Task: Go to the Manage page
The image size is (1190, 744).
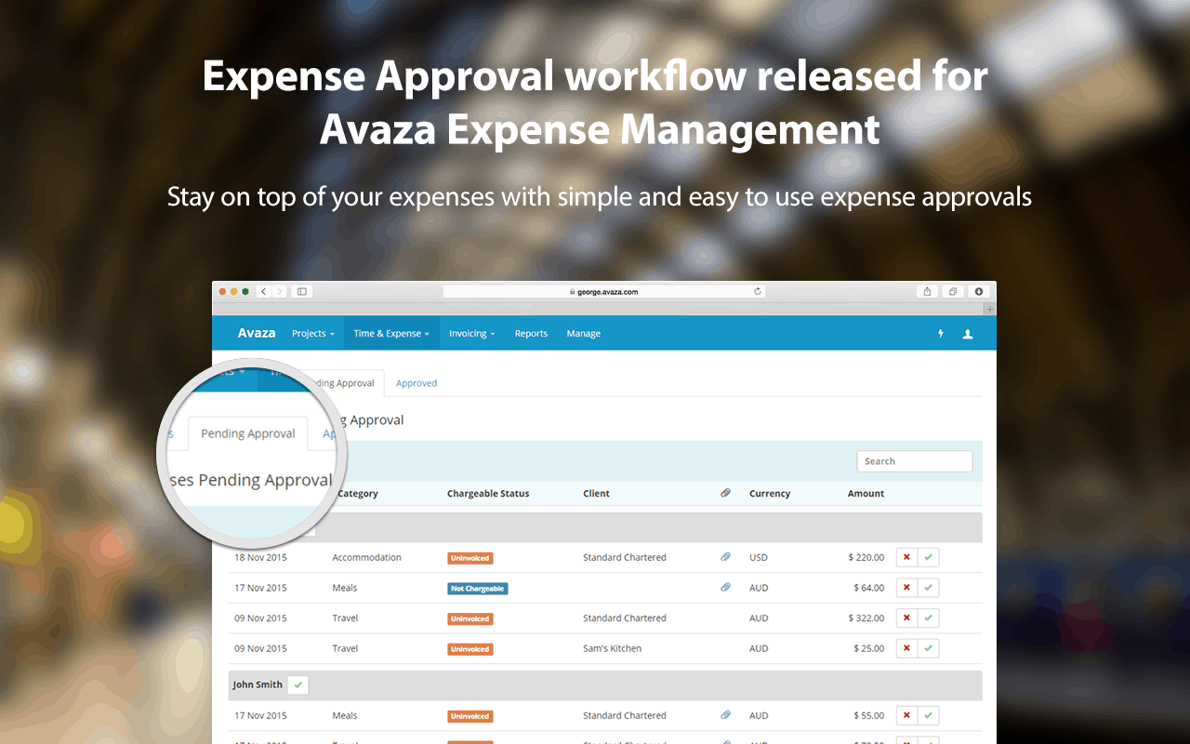Action: click(583, 334)
